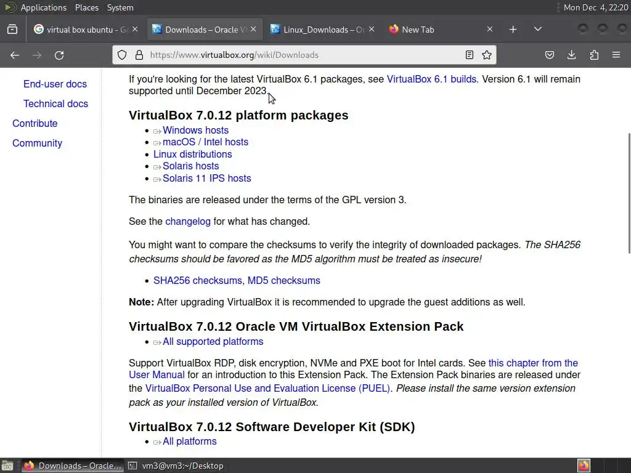The height and width of the screenshot is (473, 631).
Task: Download the macOS / Intel hosts package
Action: [205, 142]
